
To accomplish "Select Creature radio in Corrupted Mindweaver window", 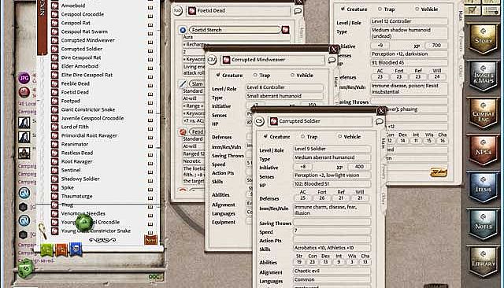I will click(x=218, y=75).
